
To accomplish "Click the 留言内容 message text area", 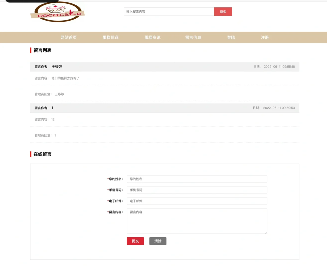I will point(197,221).
